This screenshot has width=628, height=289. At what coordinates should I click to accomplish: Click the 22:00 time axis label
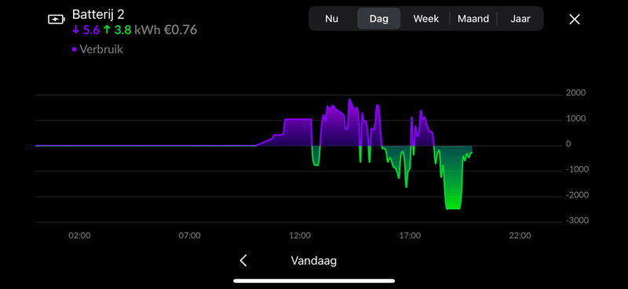coord(520,236)
